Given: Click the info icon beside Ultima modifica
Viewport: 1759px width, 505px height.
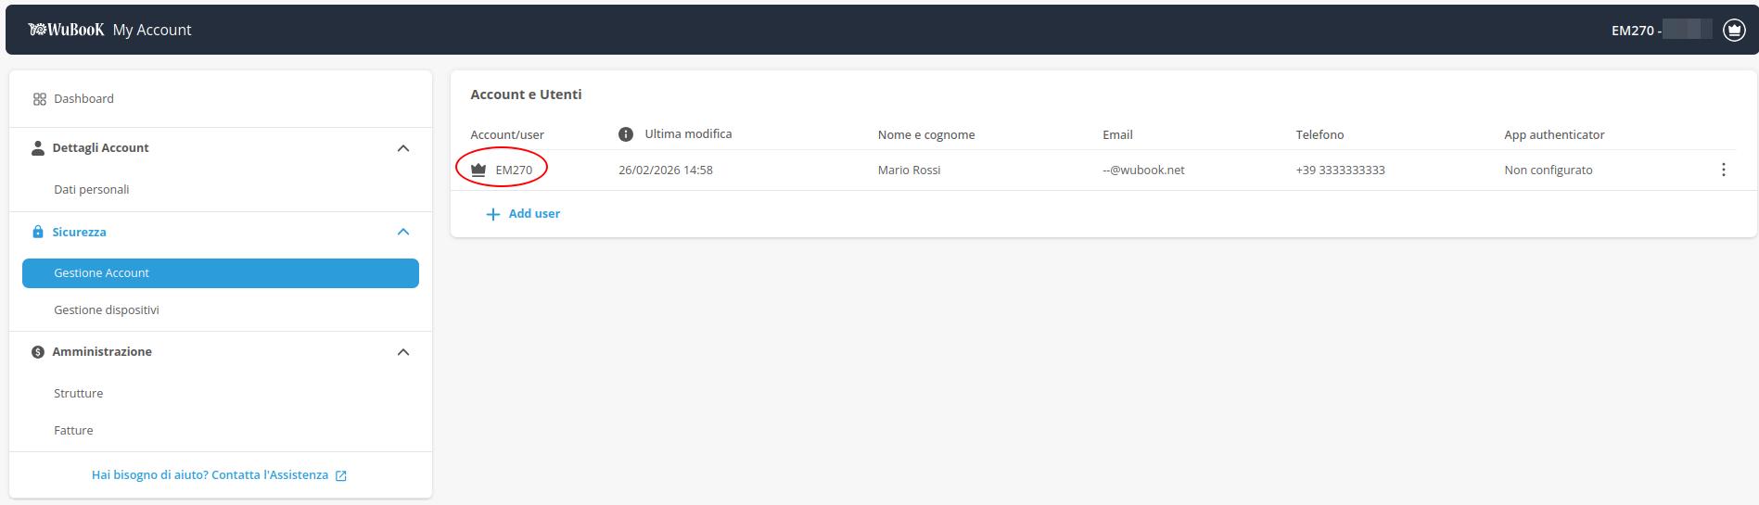Looking at the screenshot, I should coord(626,134).
